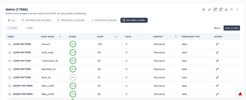
Task: Click the Amount asset name
Action: pyautogui.click(x=46, y=44)
